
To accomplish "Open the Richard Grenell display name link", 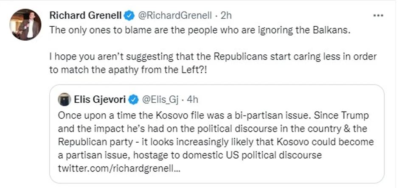I will [85, 16].
